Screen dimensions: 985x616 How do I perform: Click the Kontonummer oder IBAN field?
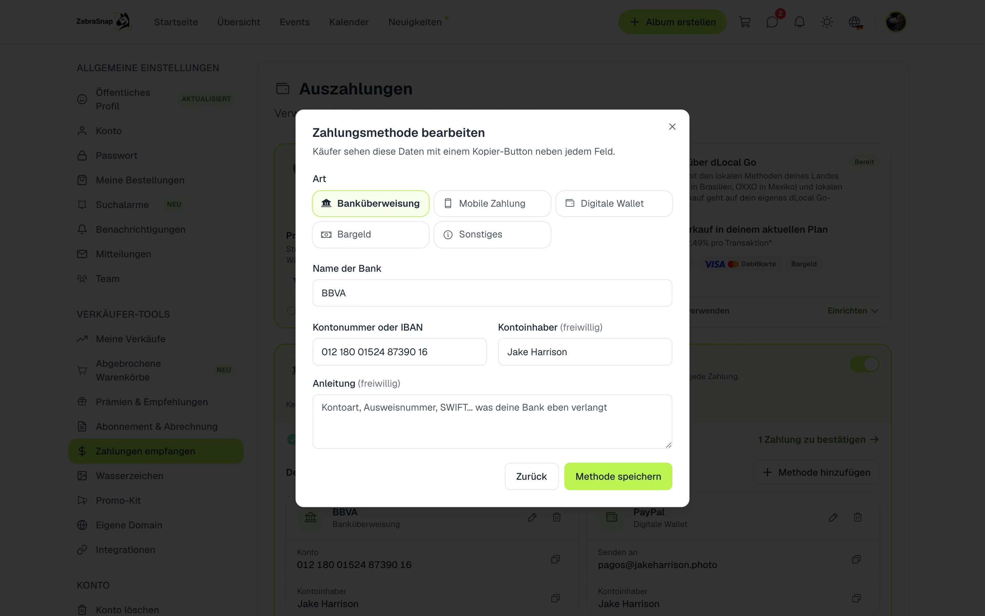click(399, 352)
